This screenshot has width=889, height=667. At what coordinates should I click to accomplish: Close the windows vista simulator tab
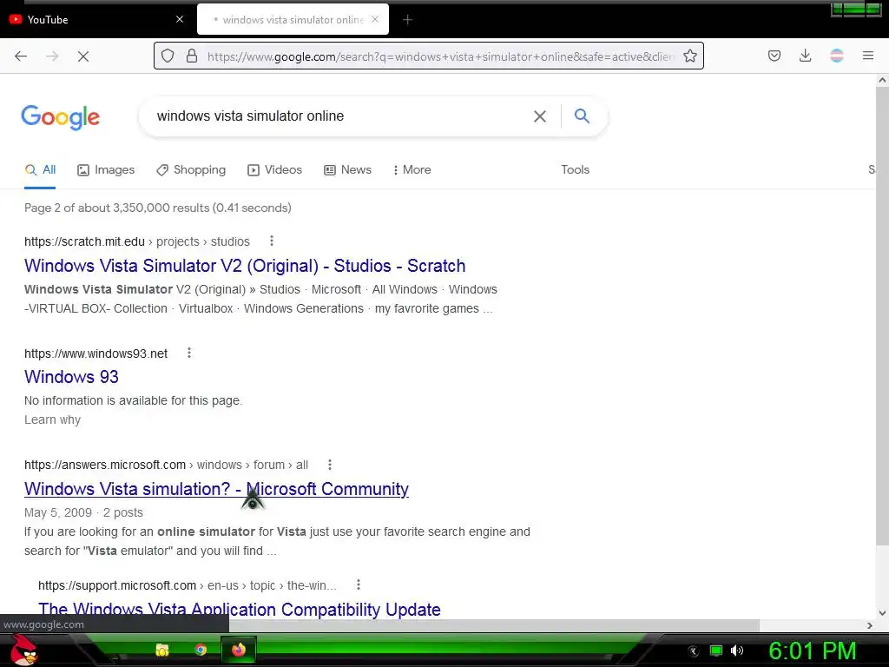(x=375, y=19)
